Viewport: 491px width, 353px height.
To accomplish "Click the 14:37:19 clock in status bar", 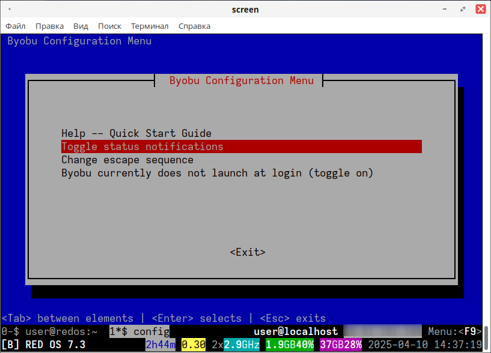I will (x=458, y=345).
